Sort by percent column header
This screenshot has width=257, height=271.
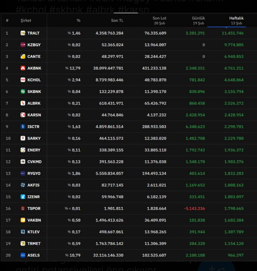pyautogui.click(x=79, y=20)
